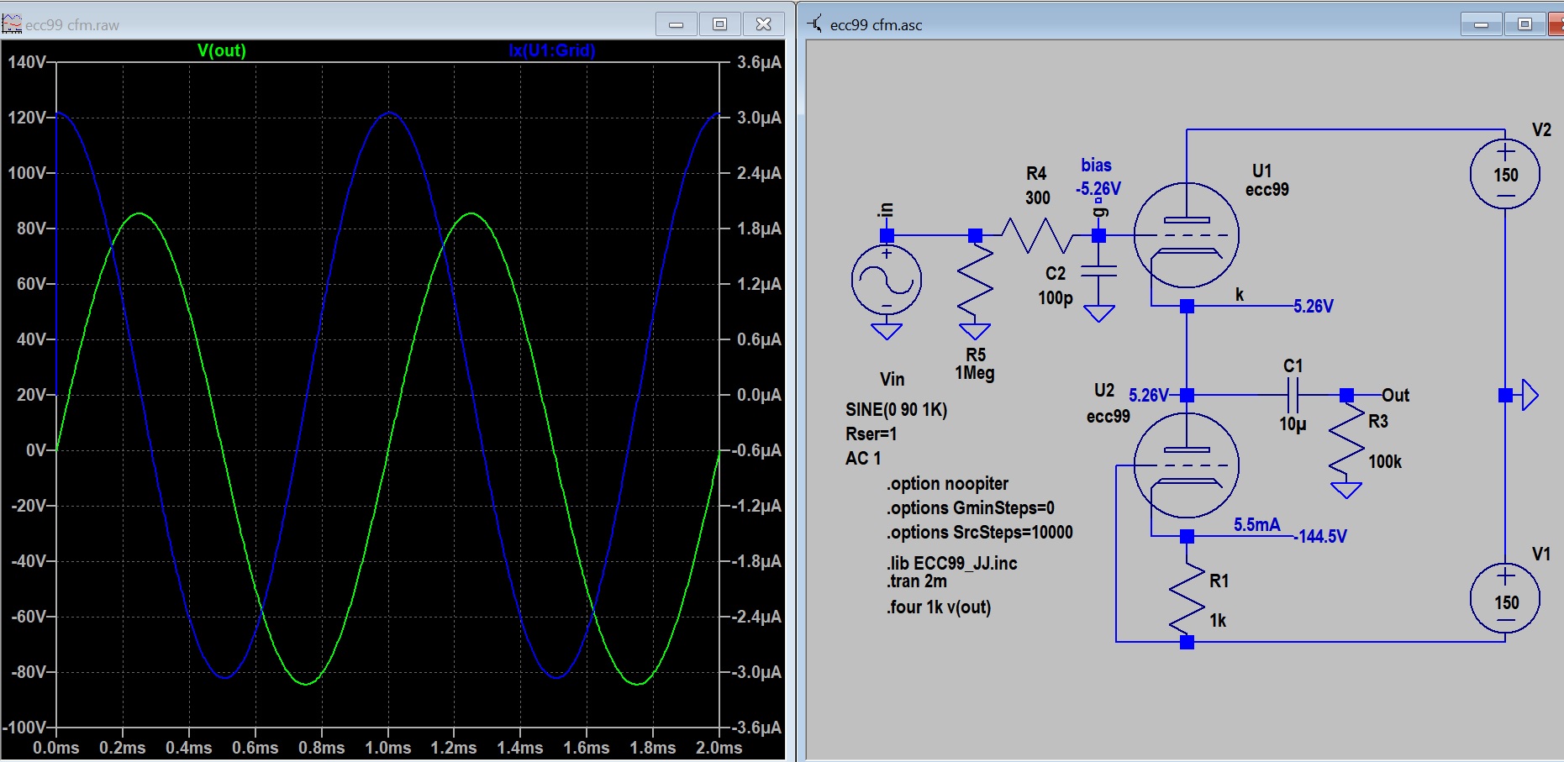Click the -144.5V voltage annotation
Screen dimensions: 1564x762
(x=1321, y=537)
